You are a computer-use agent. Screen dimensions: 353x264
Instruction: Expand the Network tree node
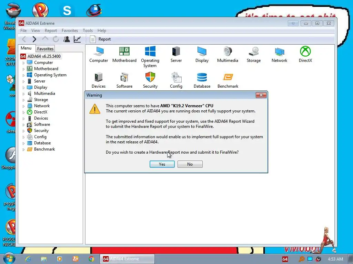(23, 106)
